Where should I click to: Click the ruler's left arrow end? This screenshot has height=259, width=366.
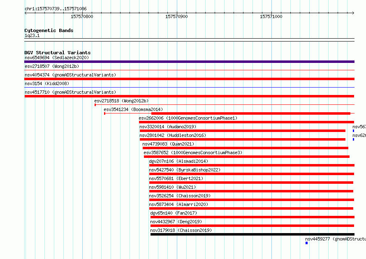point(25,13)
